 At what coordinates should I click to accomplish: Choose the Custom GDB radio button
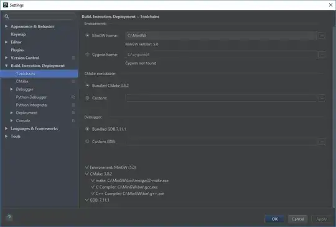point(87,141)
